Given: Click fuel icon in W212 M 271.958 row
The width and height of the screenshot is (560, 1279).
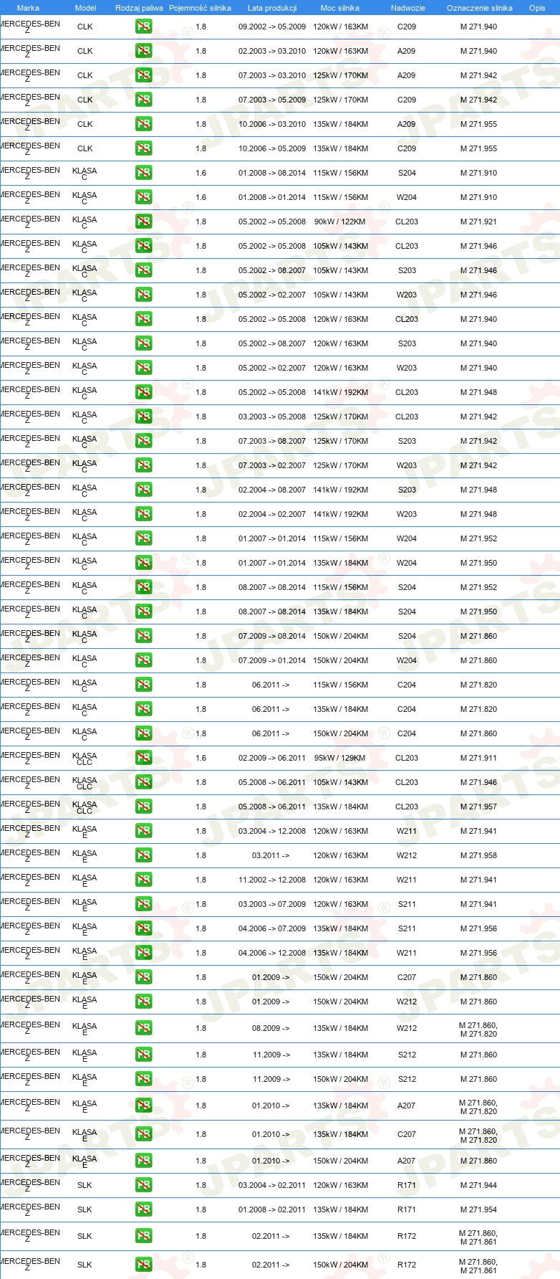Looking at the screenshot, I should [x=144, y=856].
